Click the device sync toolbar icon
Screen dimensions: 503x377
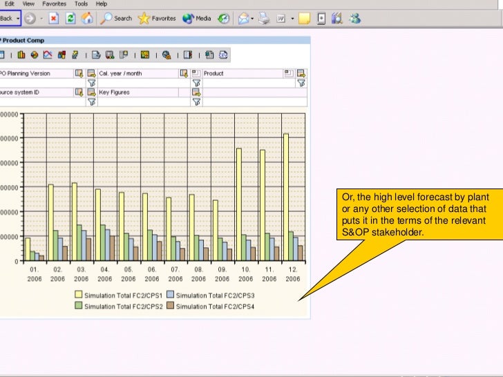click(321, 18)
